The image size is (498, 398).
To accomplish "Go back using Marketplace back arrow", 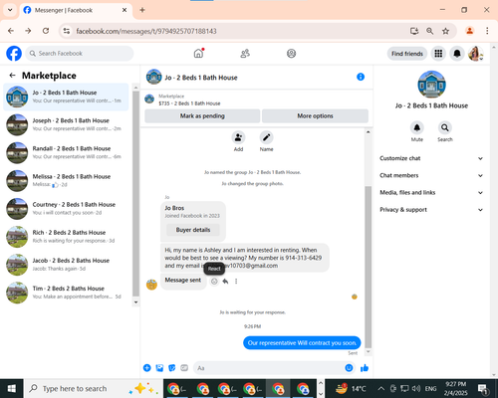I will [x=12, y=76].
